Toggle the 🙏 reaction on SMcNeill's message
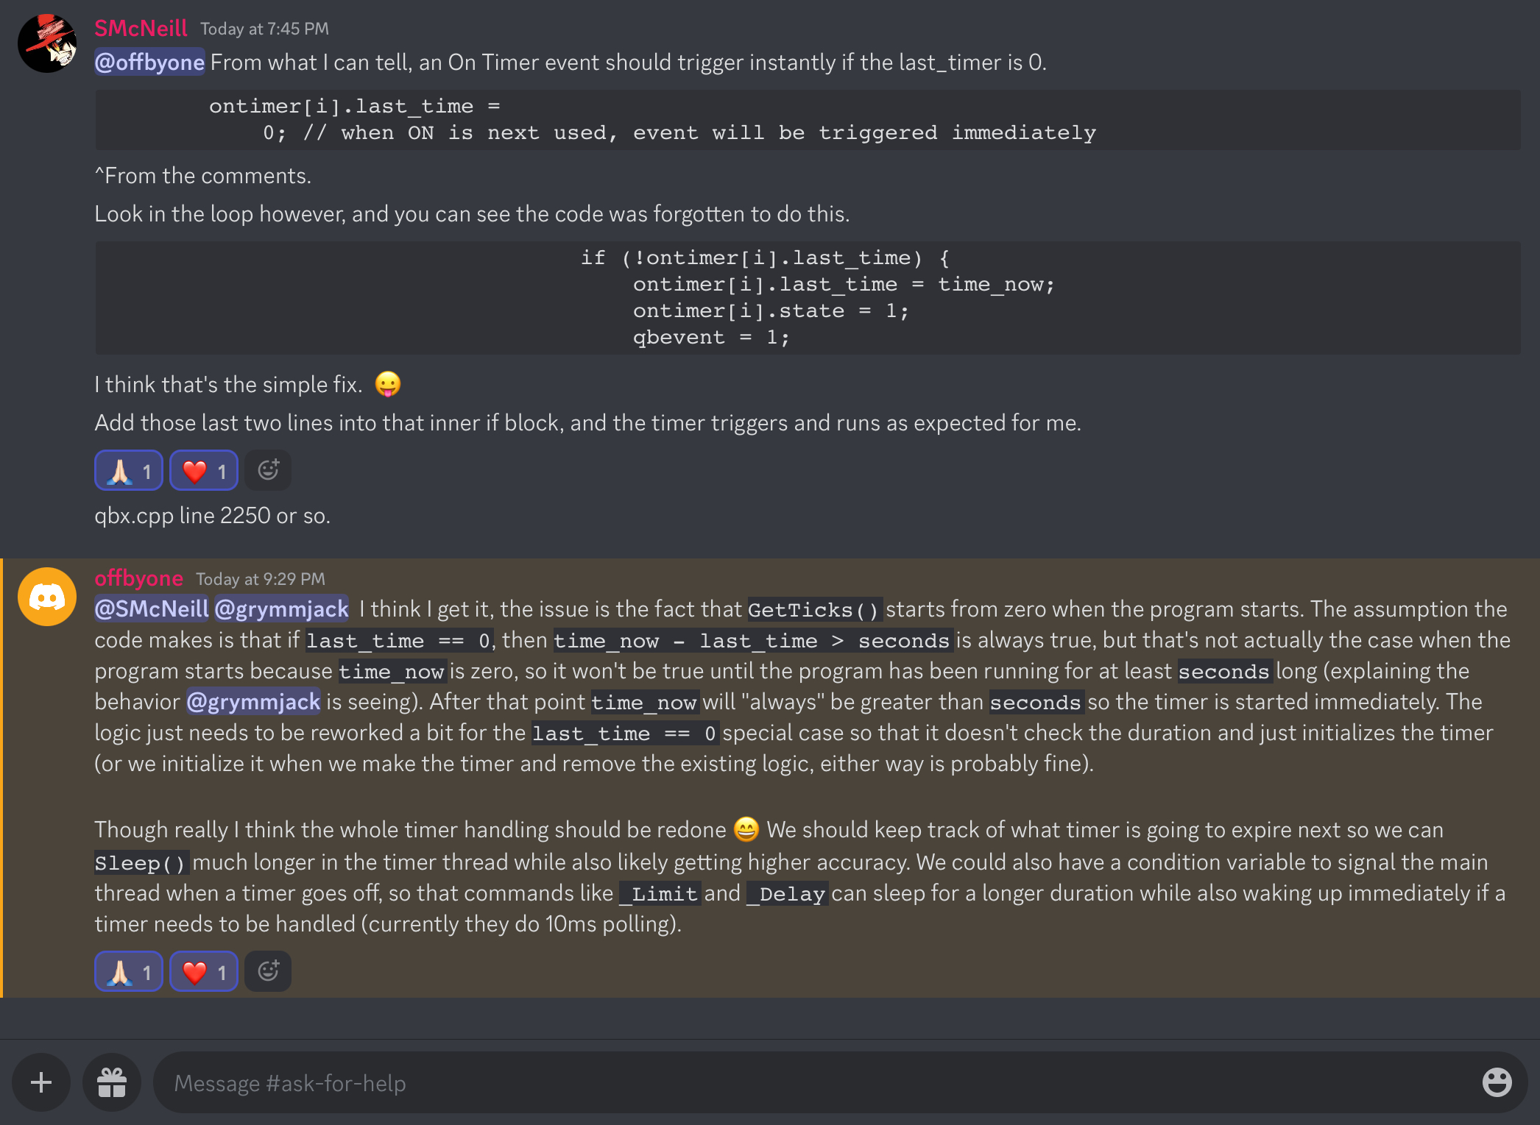The height and width of the screenshot is (1125, 1540). (x=128, y=469)
